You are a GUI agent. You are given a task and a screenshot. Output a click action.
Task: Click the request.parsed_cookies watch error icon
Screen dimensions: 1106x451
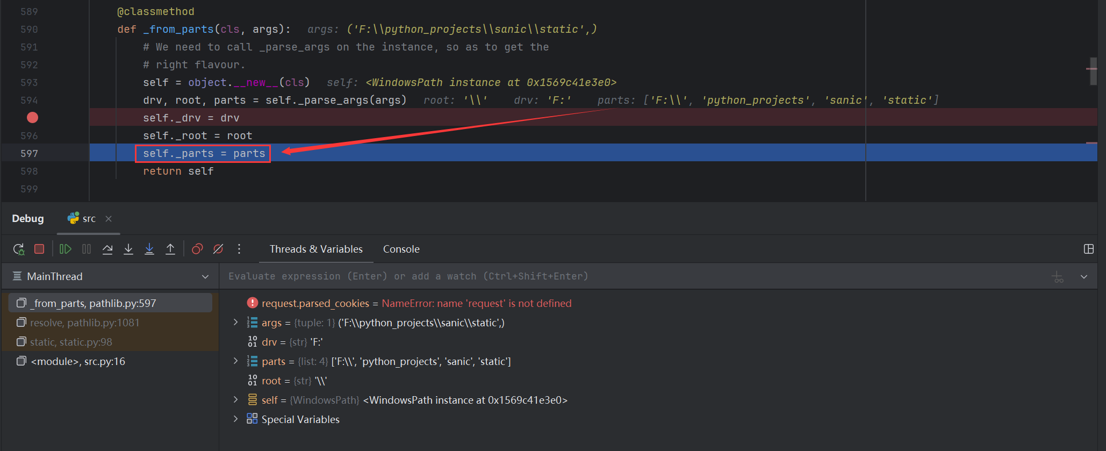pyautogui.click(x=252, y=303)
